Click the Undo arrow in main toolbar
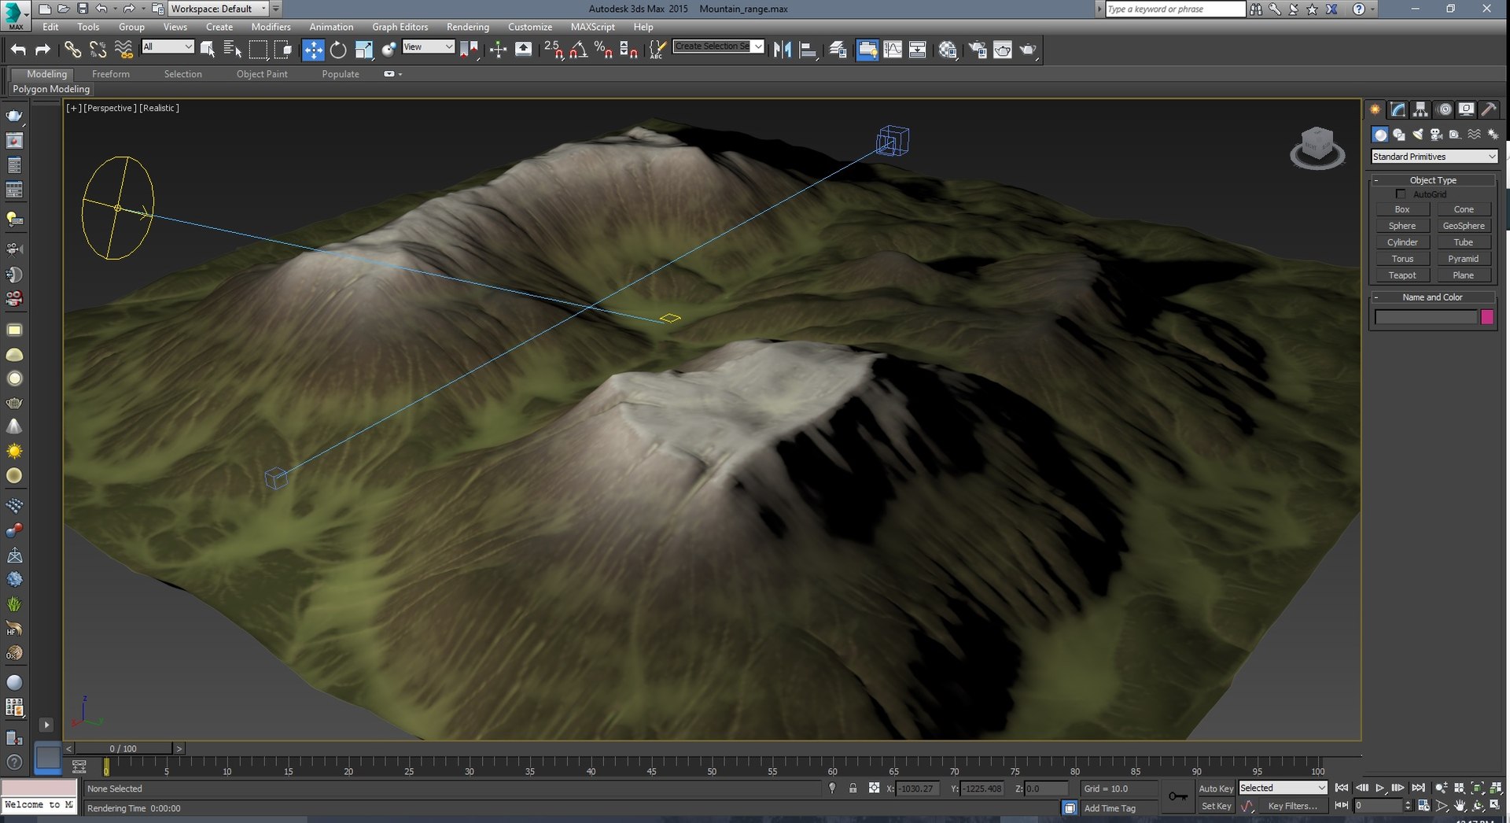Image resolution: width=1510 pixels, height=823 pixels. click(18, 50)
